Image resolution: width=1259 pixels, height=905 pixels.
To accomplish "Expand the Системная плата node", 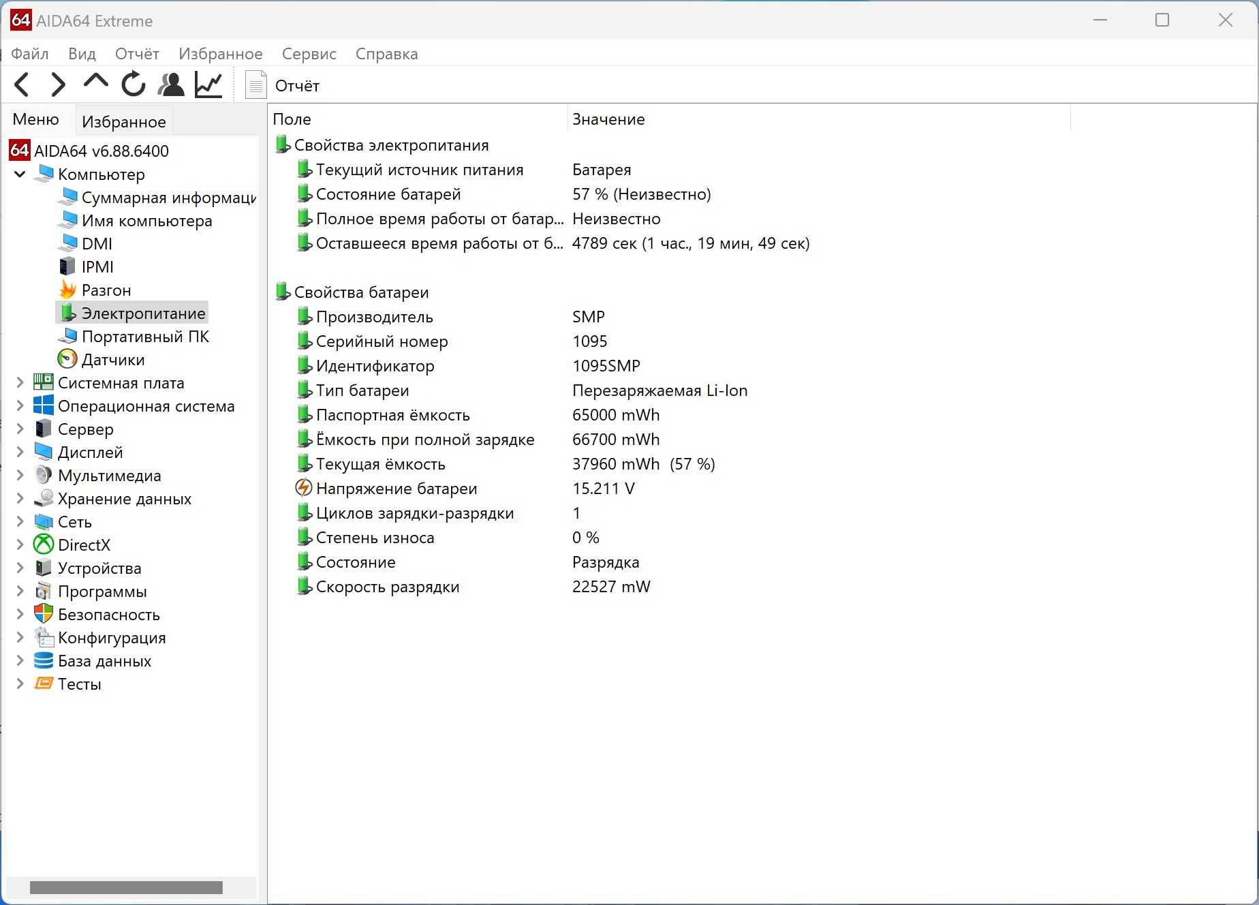I will pyautogui.click(x=20, y=382).
